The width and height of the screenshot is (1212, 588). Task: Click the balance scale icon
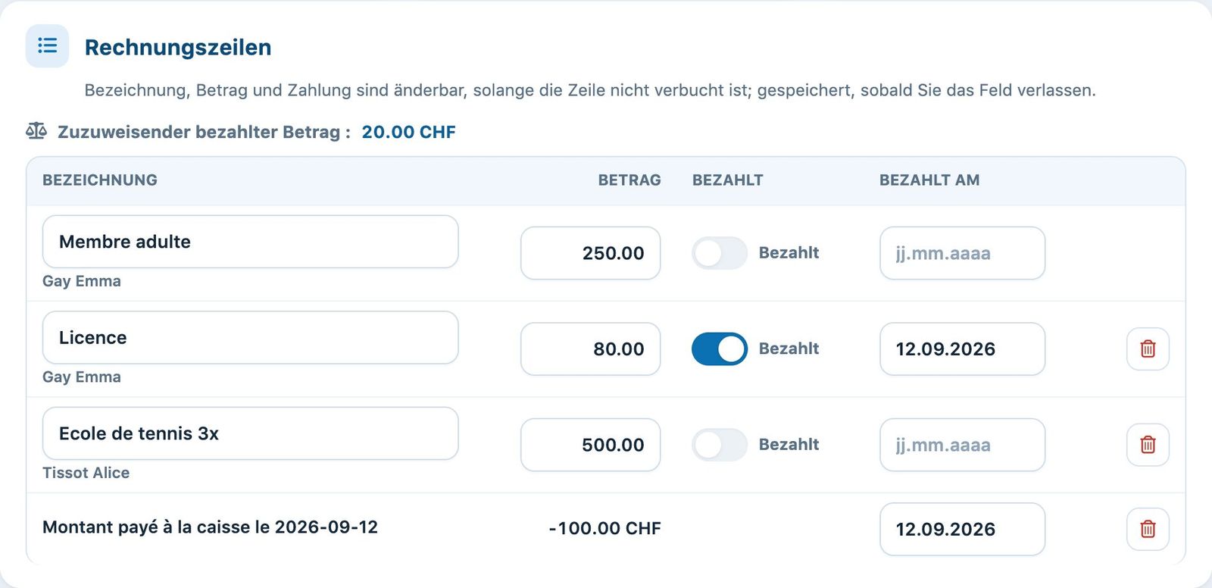pyautogui.click(x=36, y=131)
